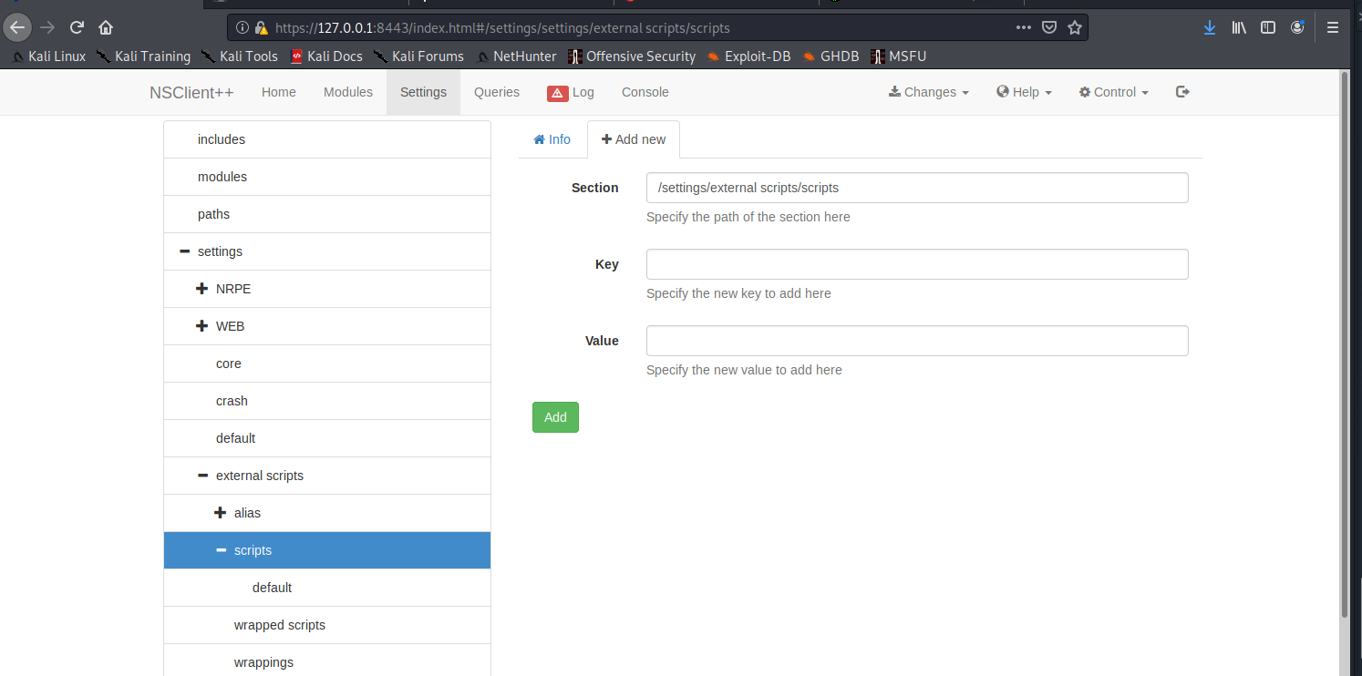
Task: Open the Exploit-DB bookmark
Action: pyautogui.click(x=748, y=56)
